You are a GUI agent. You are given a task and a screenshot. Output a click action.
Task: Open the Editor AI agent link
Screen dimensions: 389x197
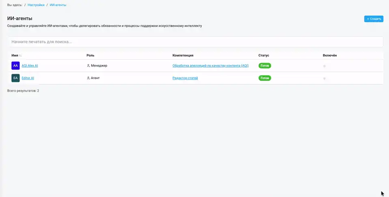(x=28, y=78)
